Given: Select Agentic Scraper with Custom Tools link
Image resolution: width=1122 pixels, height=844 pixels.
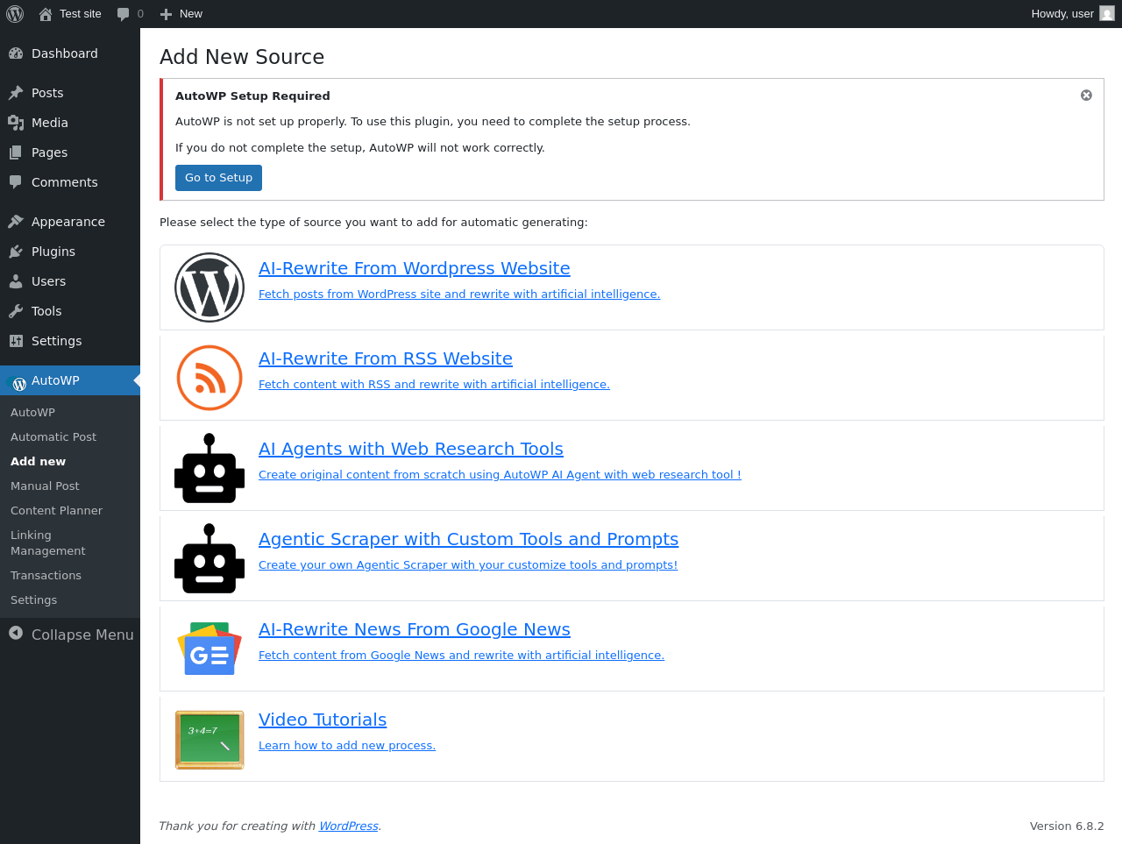Looking at the screenshot, I should (x=468, y=539).
